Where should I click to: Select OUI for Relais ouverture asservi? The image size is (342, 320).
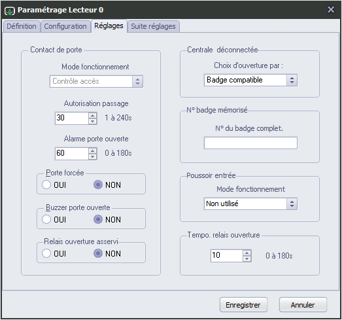(x=46, y=253)
